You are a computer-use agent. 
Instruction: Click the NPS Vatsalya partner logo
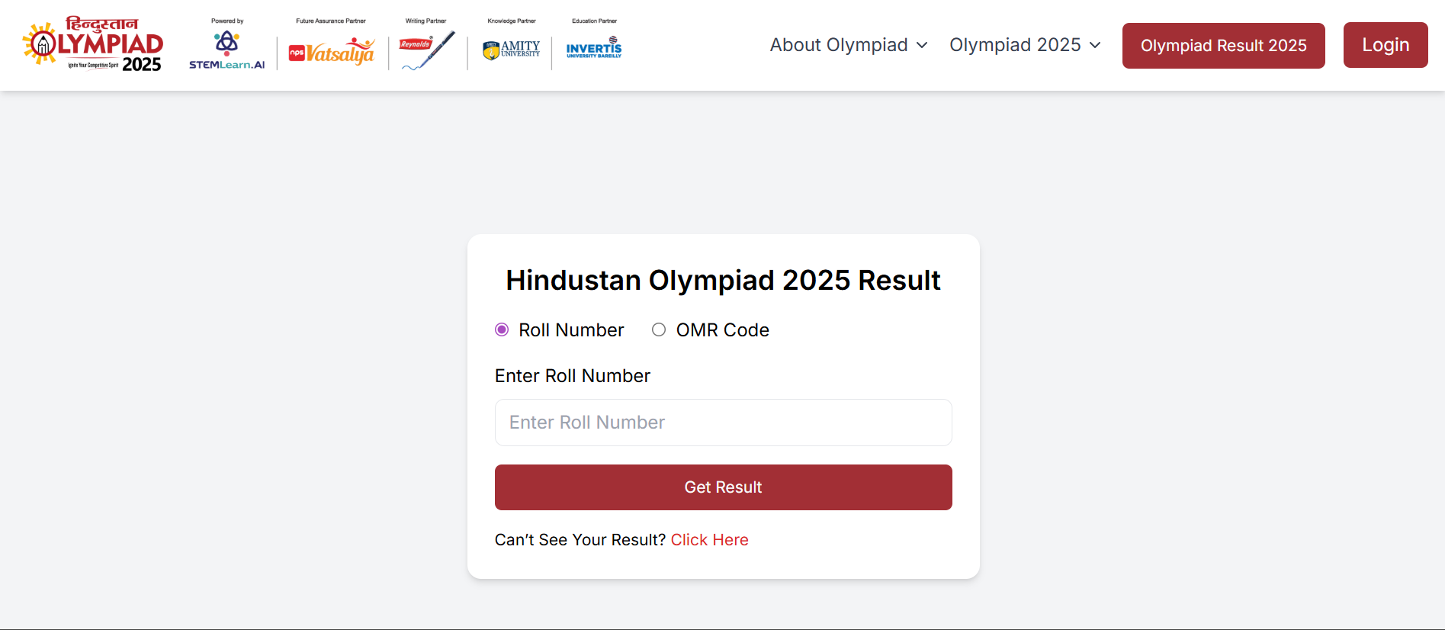[x=332, y=51]
